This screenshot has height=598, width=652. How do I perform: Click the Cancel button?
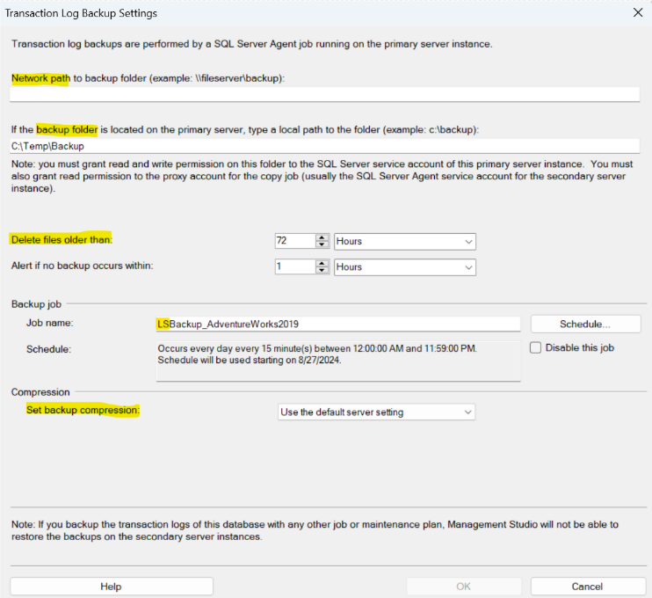coord(587,587)
